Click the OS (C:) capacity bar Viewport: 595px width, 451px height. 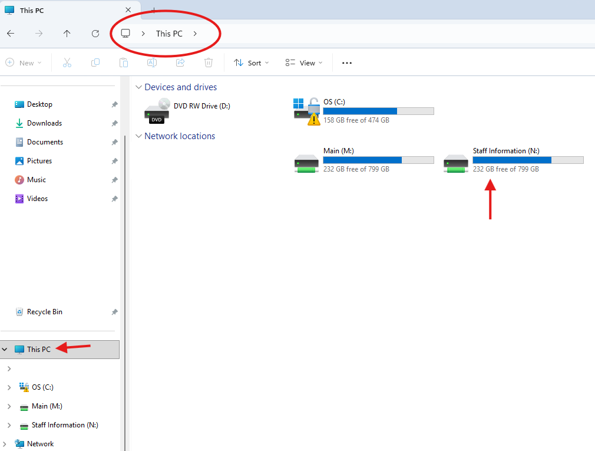378,111
